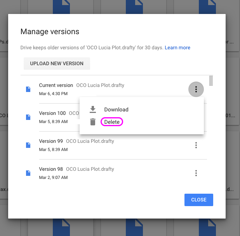The height and width of the screenshot is (236, 240).
Task: Click the Mar 6, 4:30 PM timestamp
Action: [x=53, y=94]
